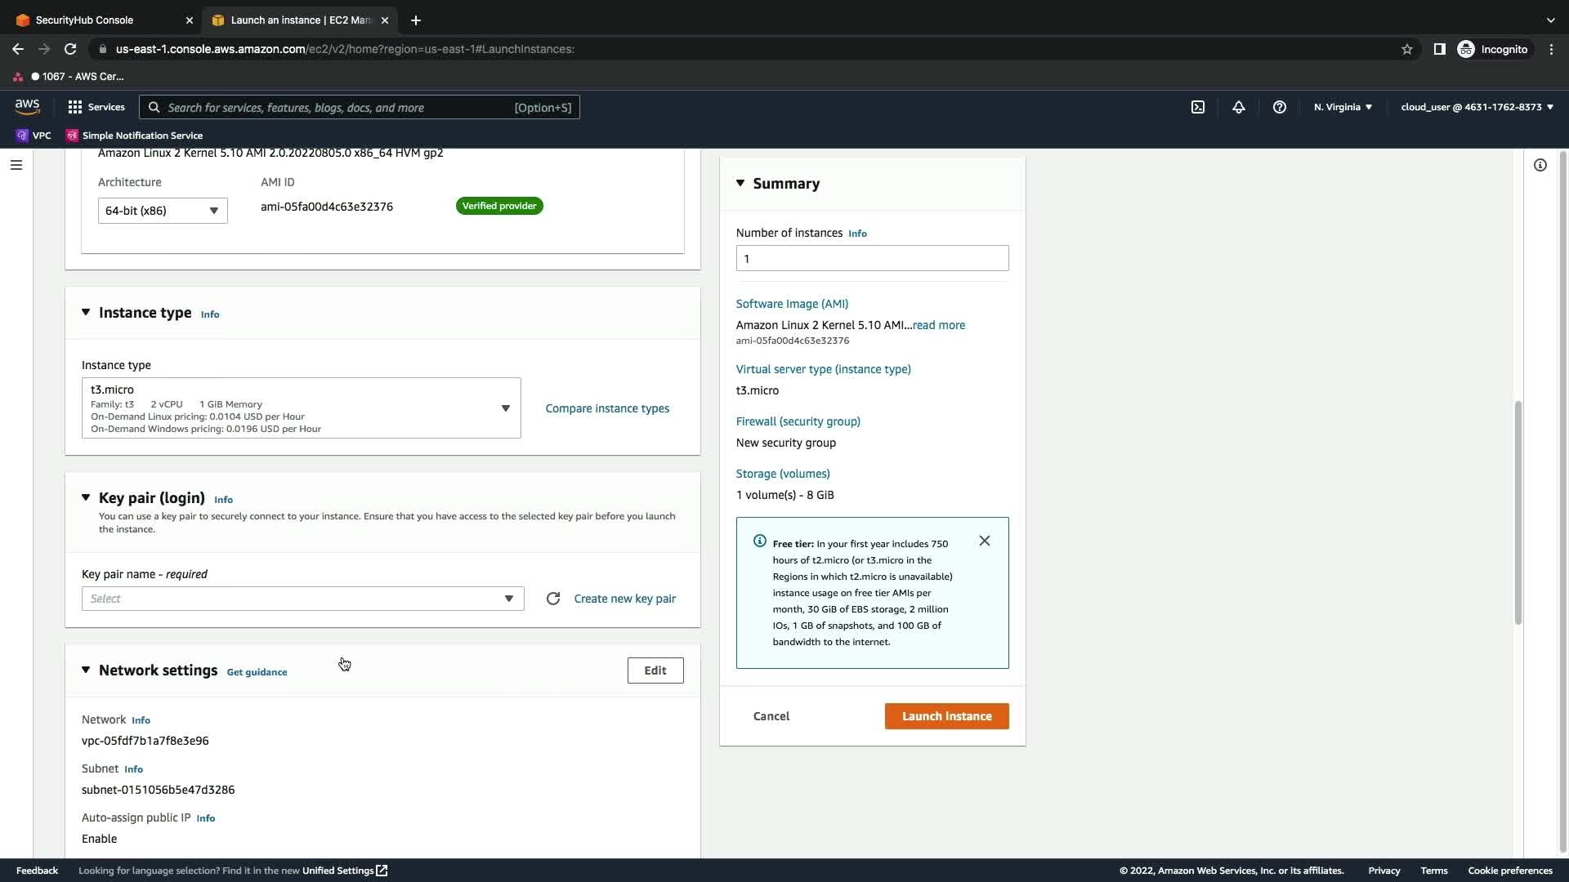Click Launch instance button
The width and height of the screenshot is (1569, 882).
tap(946, 716)
